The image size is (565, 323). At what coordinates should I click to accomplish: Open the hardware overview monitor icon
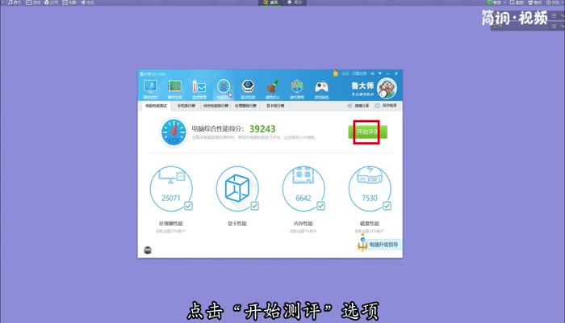150,87
